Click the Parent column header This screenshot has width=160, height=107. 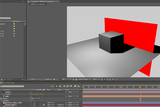click(67, 90)
